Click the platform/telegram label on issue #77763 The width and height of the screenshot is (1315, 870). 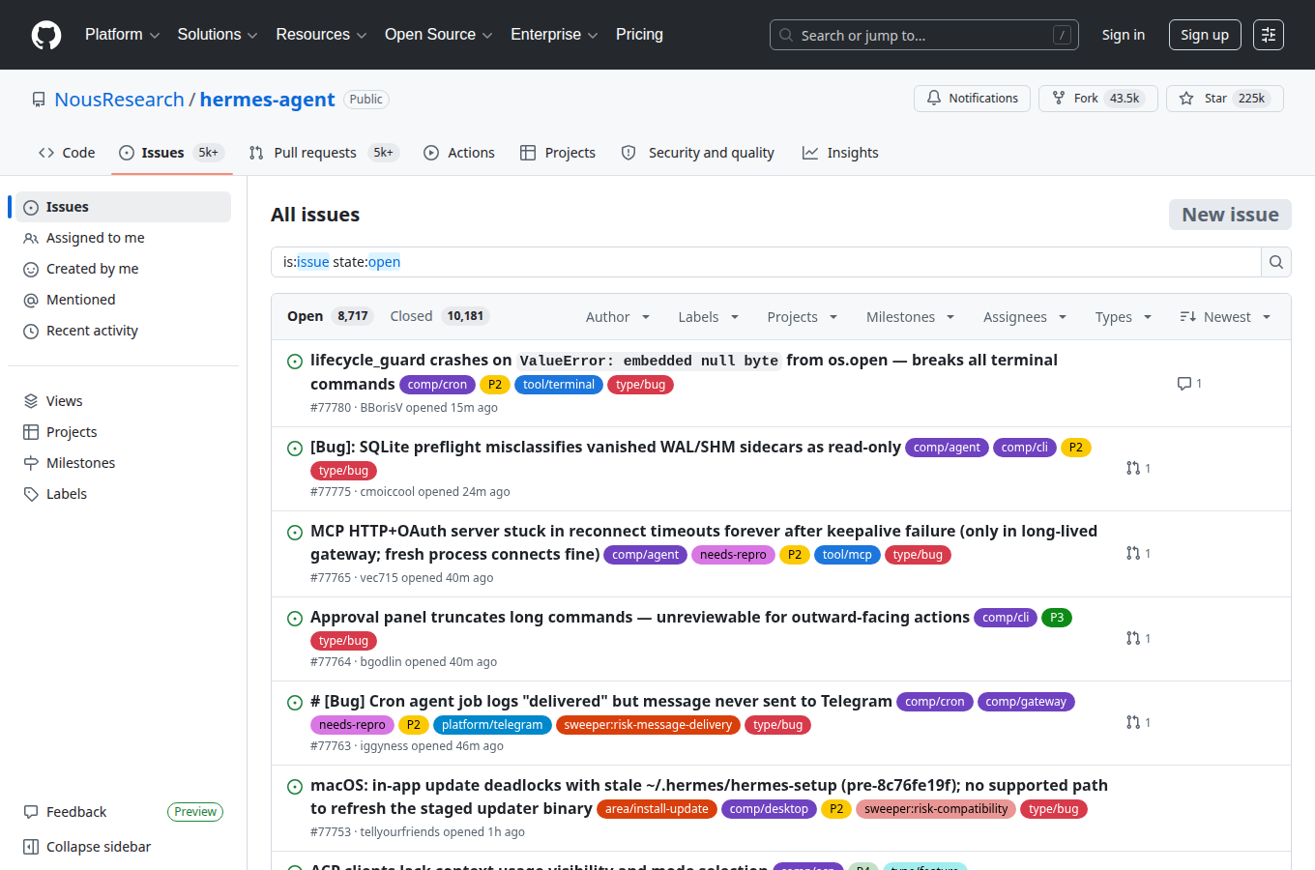click(x=492, y=725)
